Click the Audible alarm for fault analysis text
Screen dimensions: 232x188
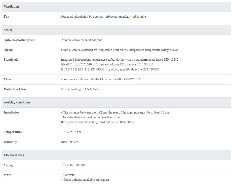coord(82,40)
